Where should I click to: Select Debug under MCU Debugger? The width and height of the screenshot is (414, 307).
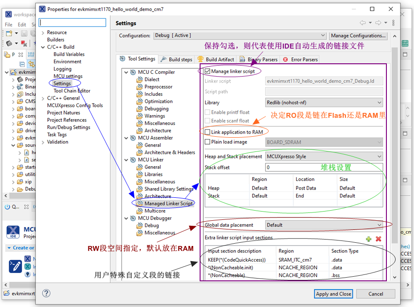click(151, 226)
